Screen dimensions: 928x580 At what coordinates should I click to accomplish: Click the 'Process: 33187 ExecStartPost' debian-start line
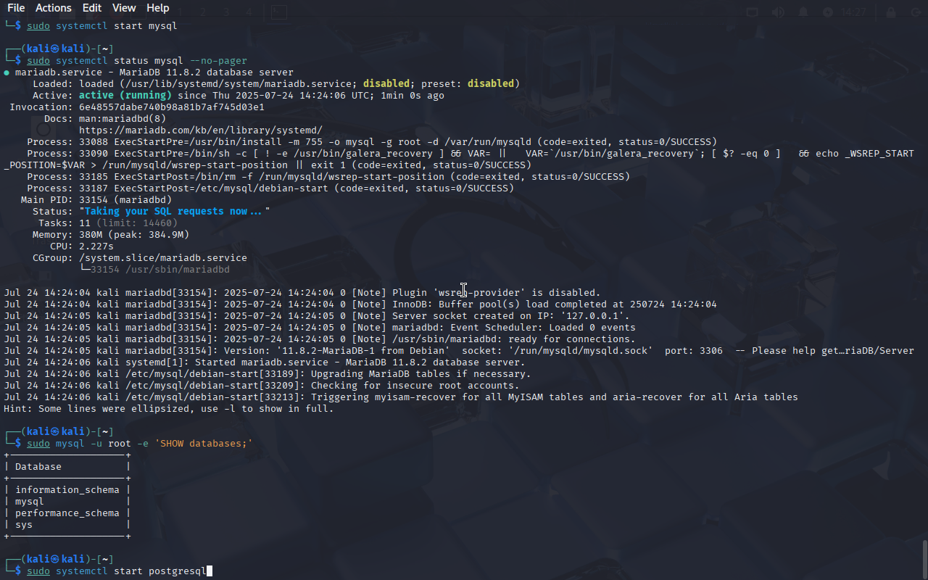pos(270,188)
